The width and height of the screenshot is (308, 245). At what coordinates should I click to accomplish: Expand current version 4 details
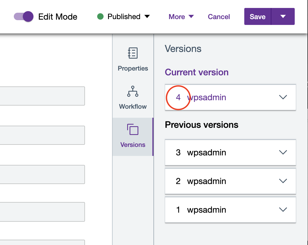point(283,97)
